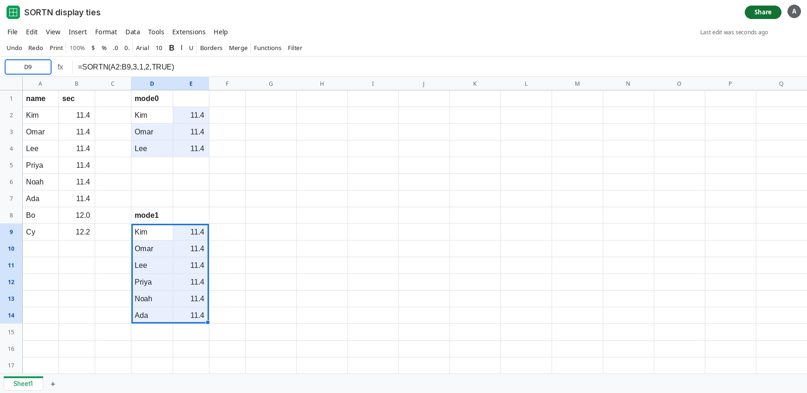Click the green Sheets logo icon
Viewport: 807px width, 393px height.
13,12
